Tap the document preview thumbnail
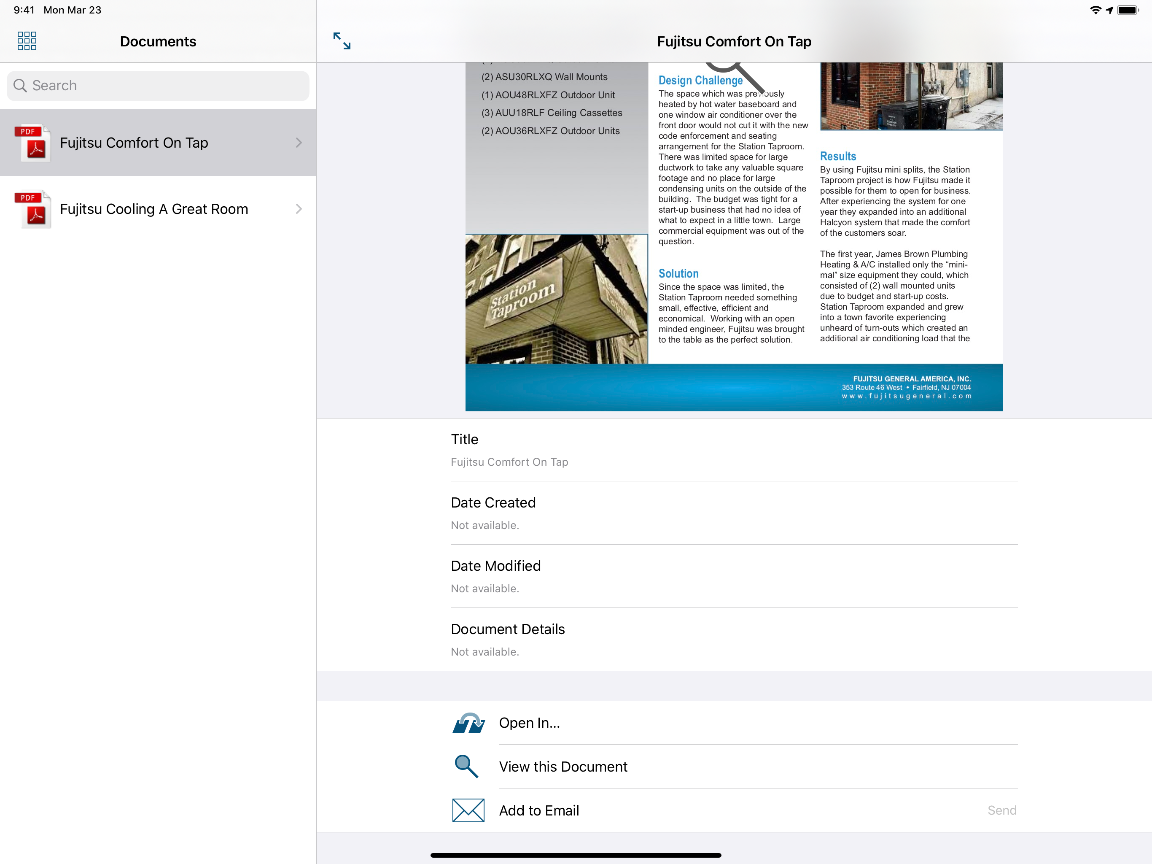1152x864 pixels. click(734, 237)
